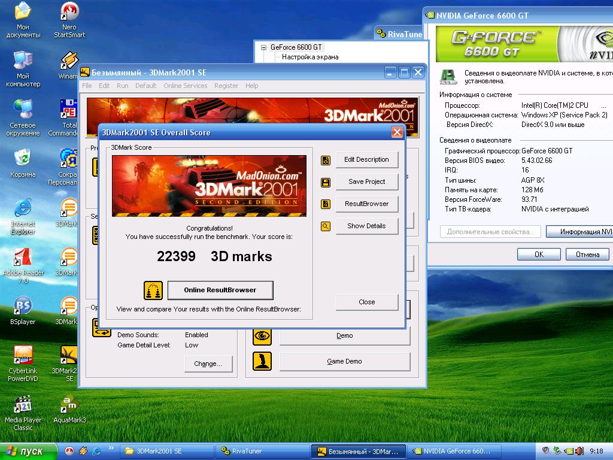The image size is (613, 460).
Task: Click the icon beside Edit Description
Action: click(x=326, y=160)
